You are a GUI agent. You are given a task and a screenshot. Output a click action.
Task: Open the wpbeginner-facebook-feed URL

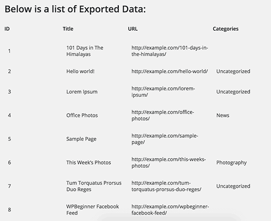coord(170,210)
